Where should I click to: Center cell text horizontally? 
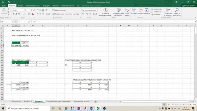tap(40, 14)
